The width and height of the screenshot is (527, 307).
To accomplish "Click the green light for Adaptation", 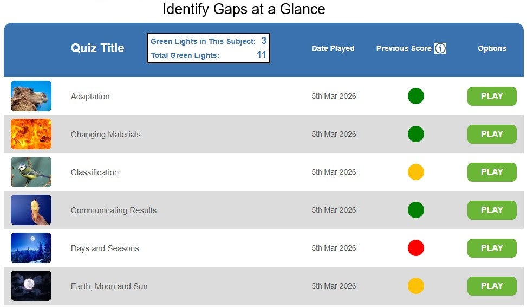I will coord(415,96).
